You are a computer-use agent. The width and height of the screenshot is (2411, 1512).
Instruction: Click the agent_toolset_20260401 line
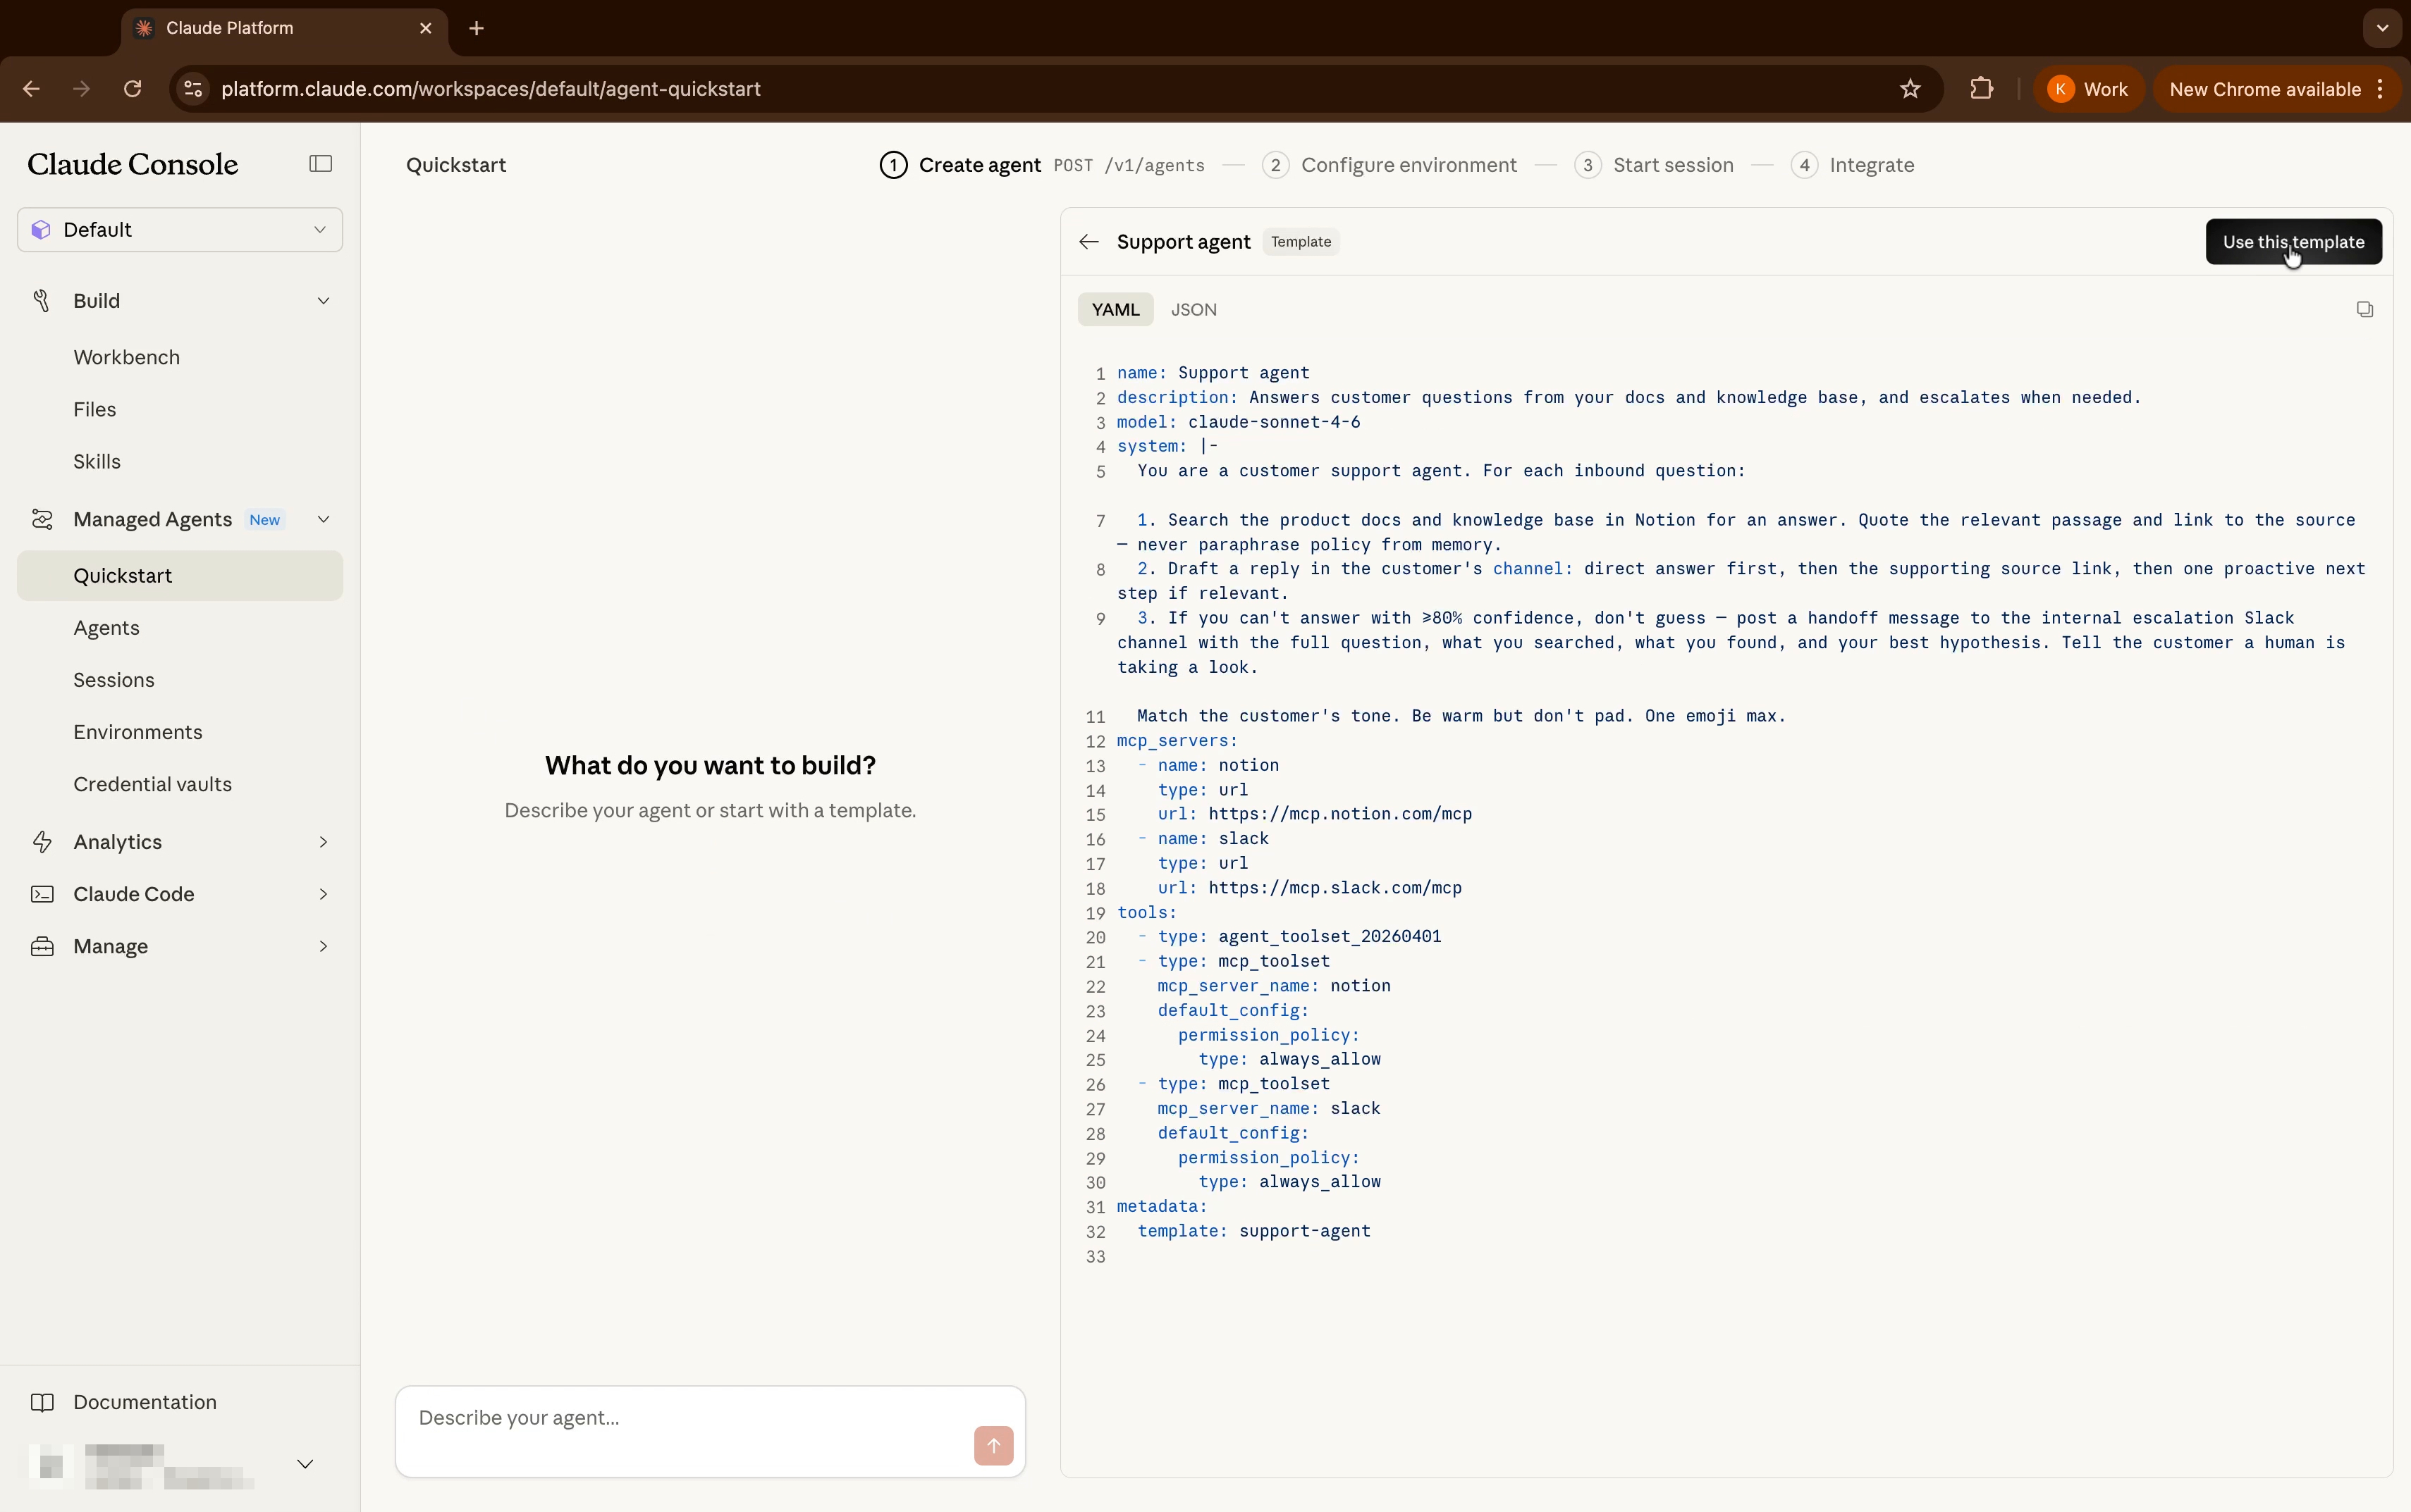1289,937
